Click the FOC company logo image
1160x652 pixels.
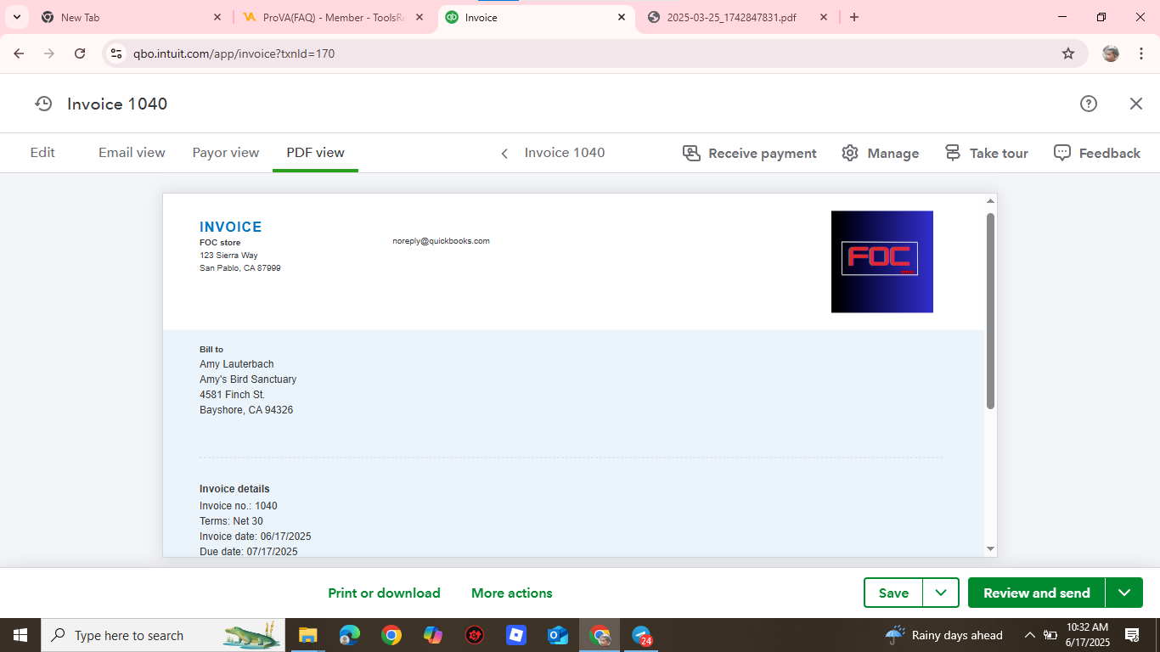pyautogui.click(x=882, y=261)
